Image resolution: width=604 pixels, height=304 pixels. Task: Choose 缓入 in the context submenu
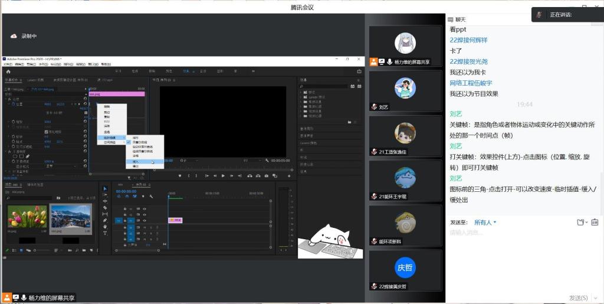pos(136,161)
